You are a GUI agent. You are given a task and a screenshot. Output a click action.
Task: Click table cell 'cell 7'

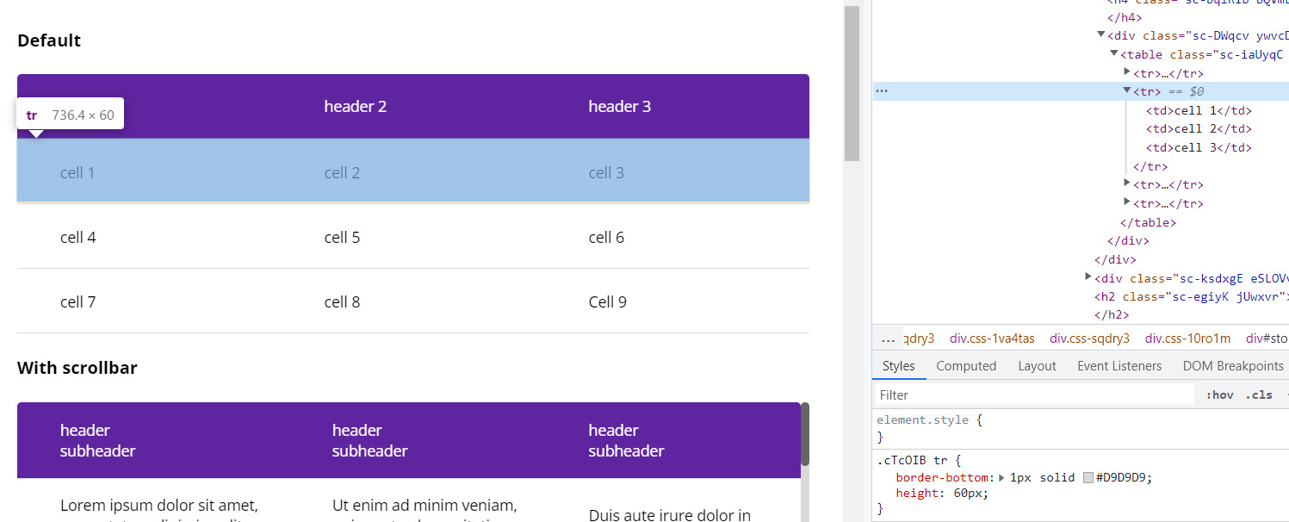pyautogui.click(x=77, y=302)
